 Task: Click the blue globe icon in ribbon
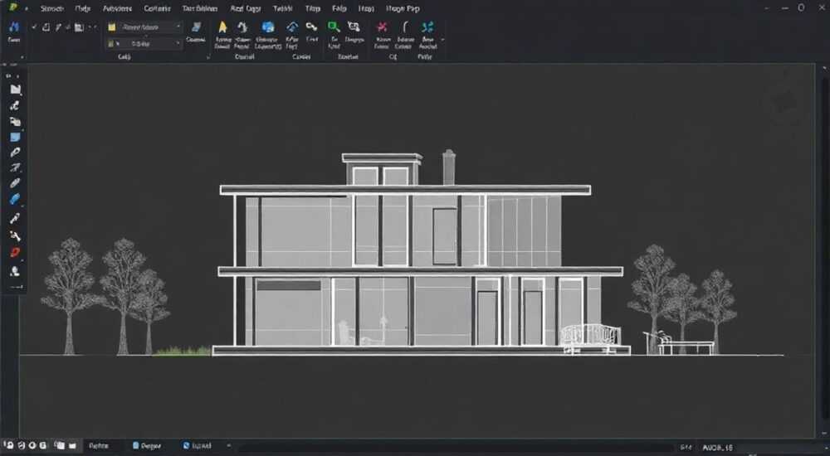coord(268,27)
